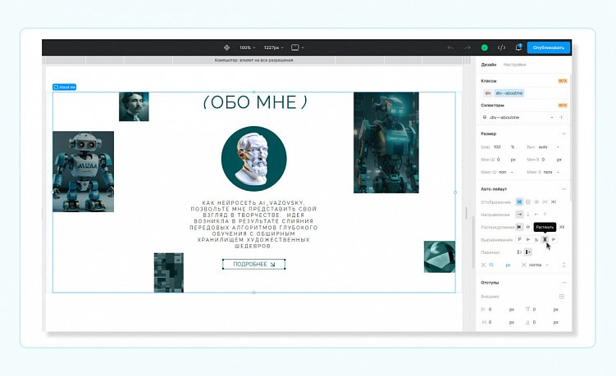Select the bust portrait circle image
The image size is (616, 376).
click(x=253, y=159)
